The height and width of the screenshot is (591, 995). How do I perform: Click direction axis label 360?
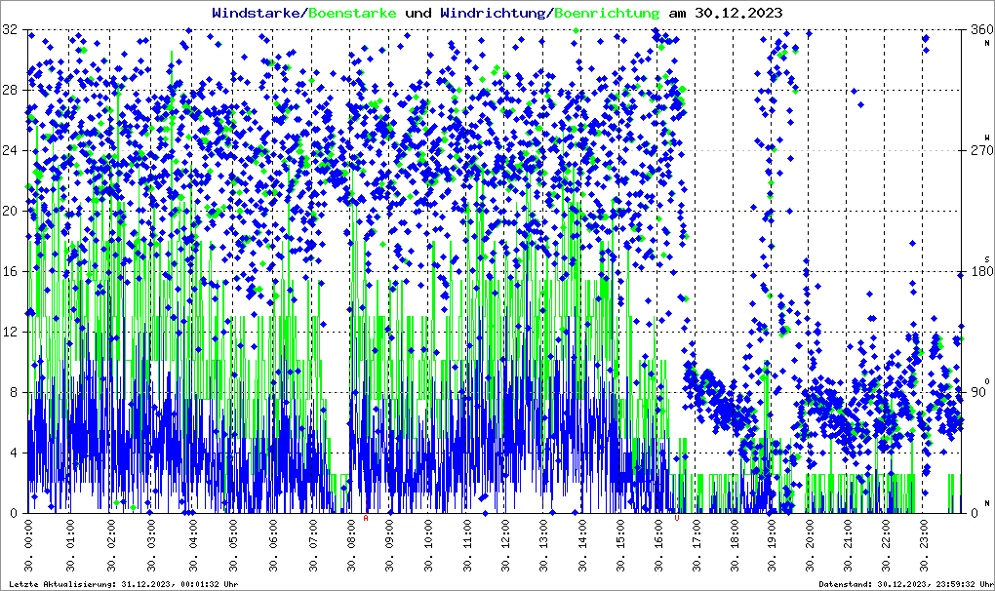(982, 30)
